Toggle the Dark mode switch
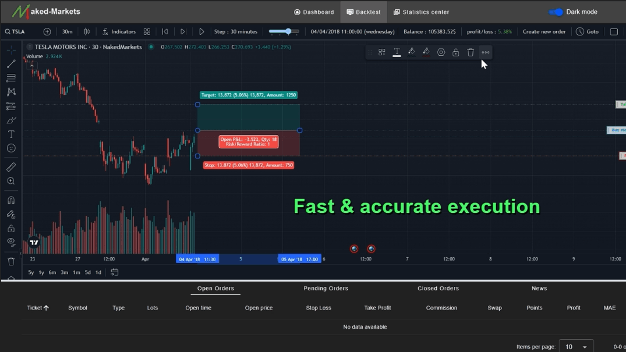This screenshot has width=626, height=352. click(556, 12)
